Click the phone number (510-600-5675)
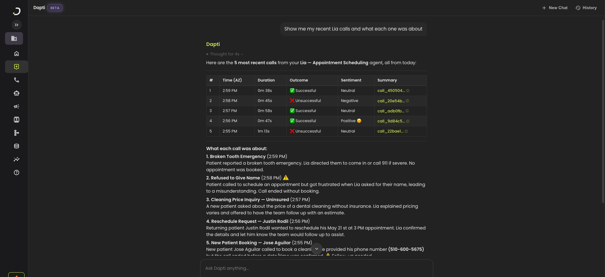The image size is (605, 277). coord(406,249)
